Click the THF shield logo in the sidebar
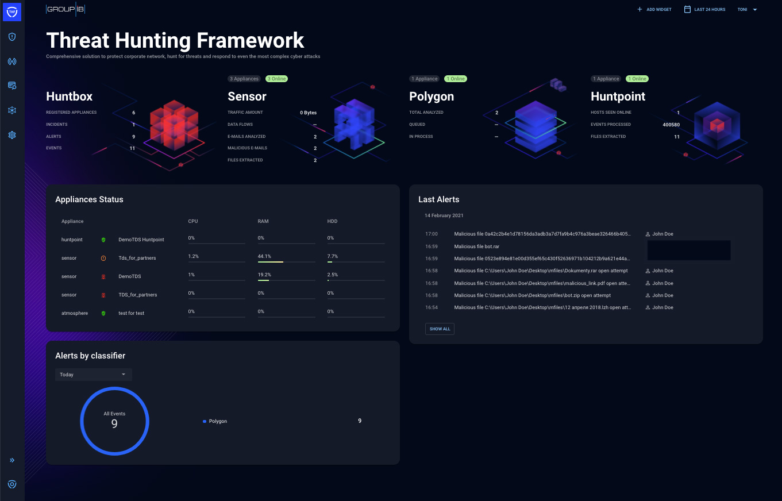 point(12,12)
